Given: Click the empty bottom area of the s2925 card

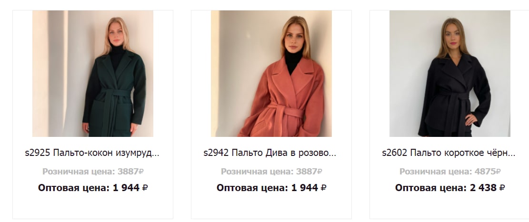Looking at the screenshot, I should pyautogui.click(x=93, y=206).
